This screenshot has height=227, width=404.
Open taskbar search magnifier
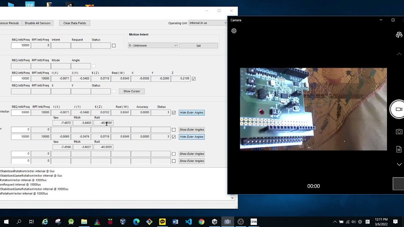tap(19, 222)
